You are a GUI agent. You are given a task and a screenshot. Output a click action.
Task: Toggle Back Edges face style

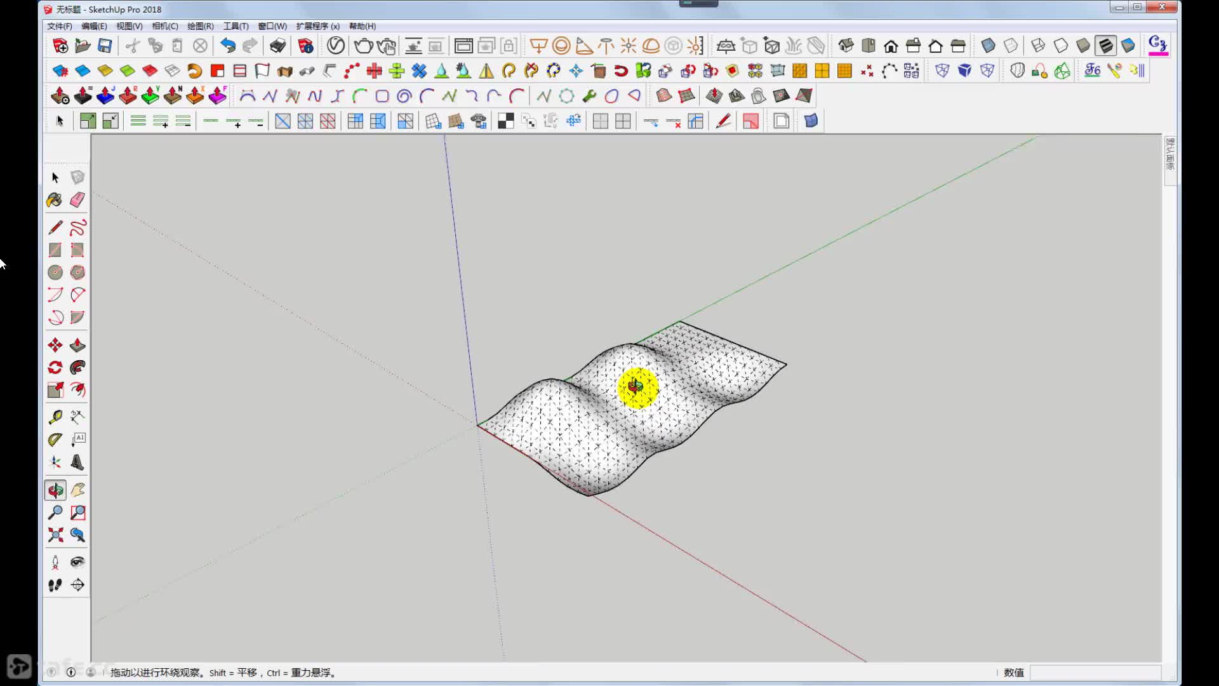coord(1011,46)
